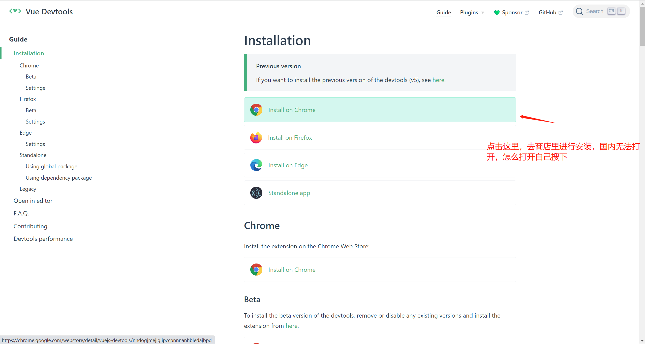The width and height of the screenshot is (645, 344).
Task: Click the Install on Firefox card
Action: 380,137
